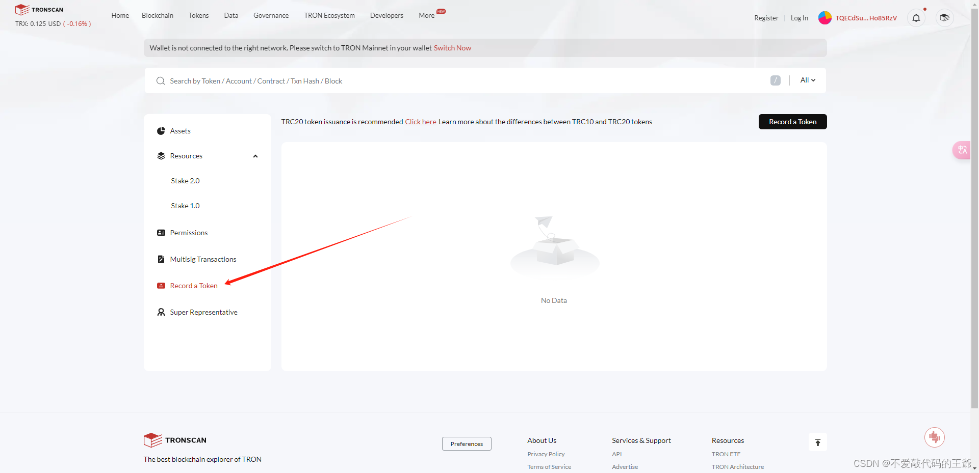Open the Developers menu
The height and width of the screenshot is (473, 979).
click(x=387, y=15)
